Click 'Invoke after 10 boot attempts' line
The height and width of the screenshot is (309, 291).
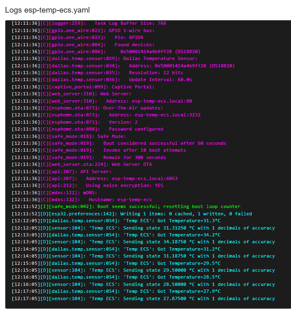click(99, 150)
